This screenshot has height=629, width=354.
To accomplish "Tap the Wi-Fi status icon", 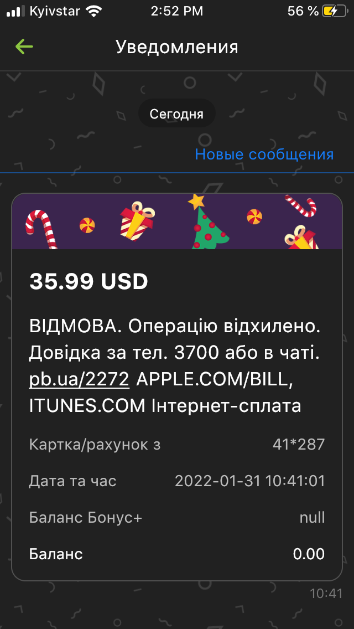I will tap(94, 12).
